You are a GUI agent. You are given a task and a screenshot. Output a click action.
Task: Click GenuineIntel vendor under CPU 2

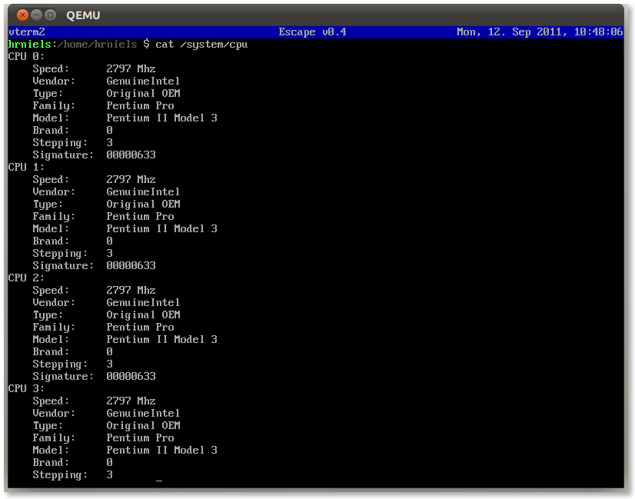pyautogui.click(x=143, y=303)
